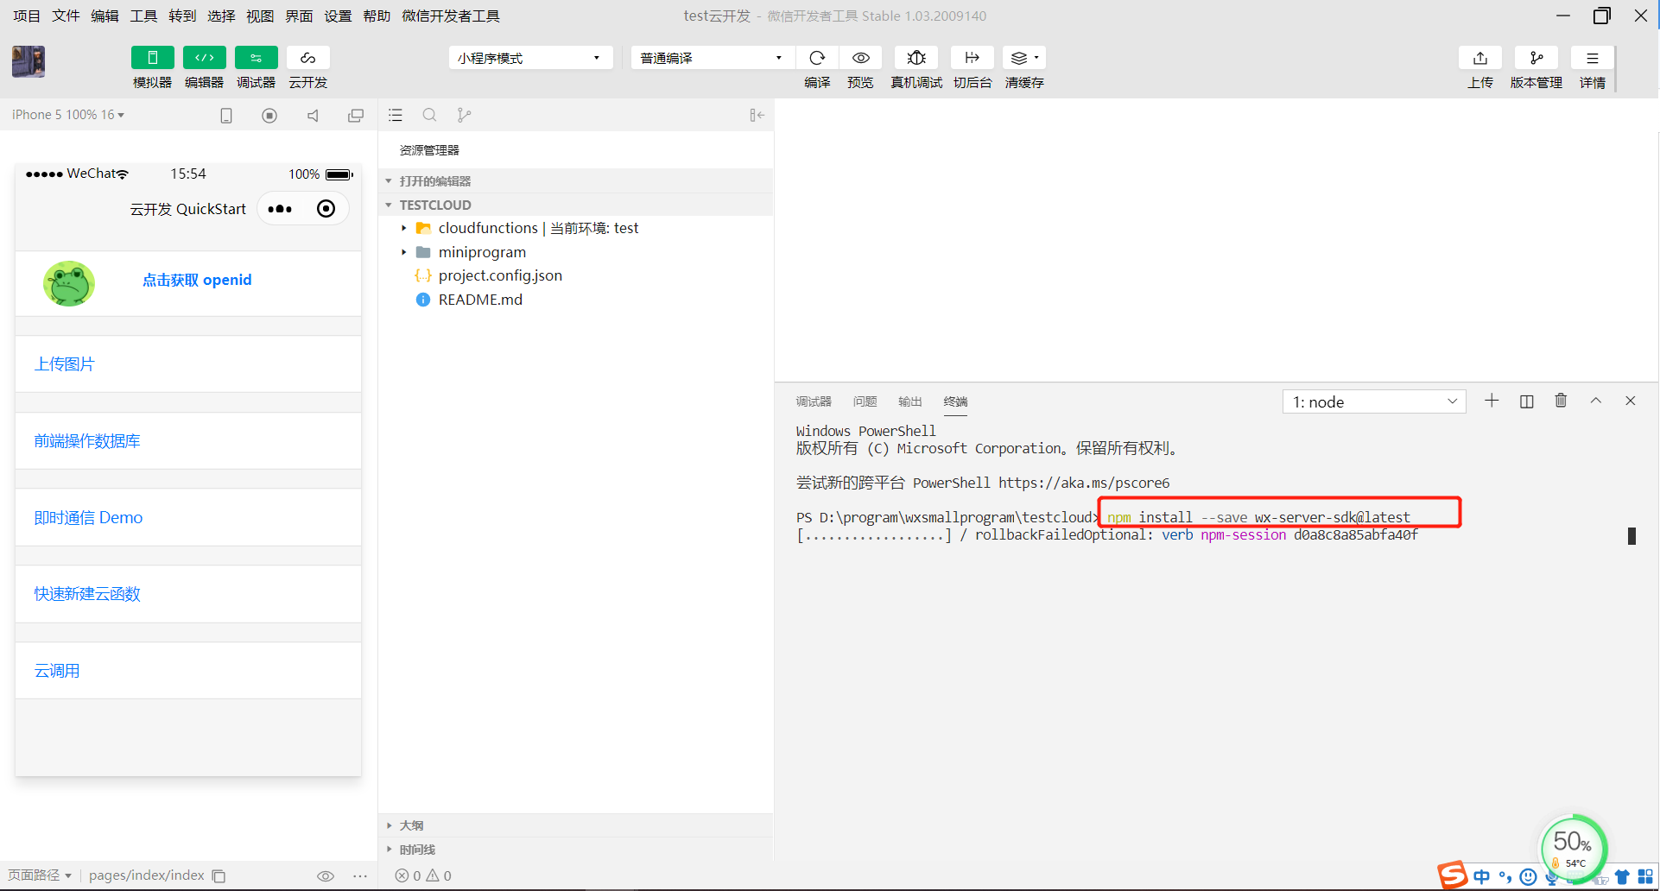Add a new terminal with plus icon
Image resolution: width=1660 pixels, height=891 pixels.
click(1492, 401)
